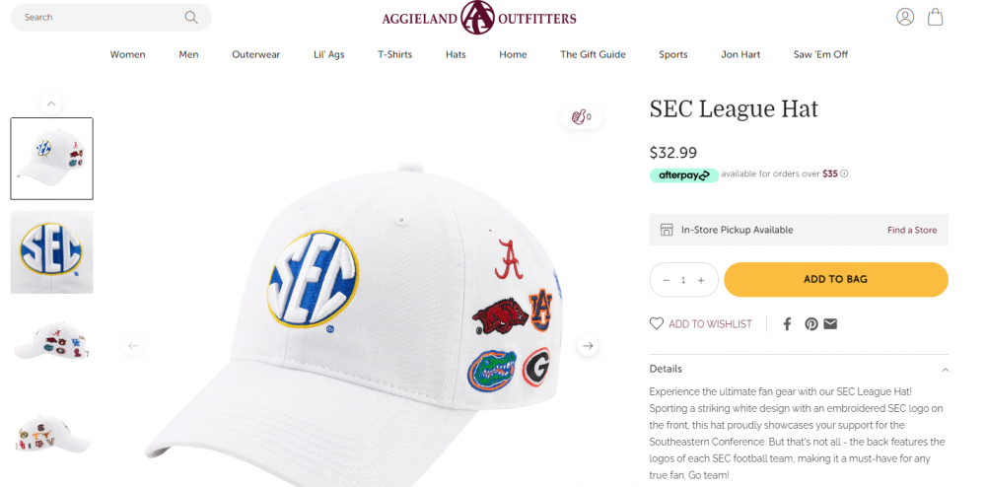The height and width of the screenshot is (487, 986).
Task: Increase quantity with plus button
Action: click(x=701, y=280)
